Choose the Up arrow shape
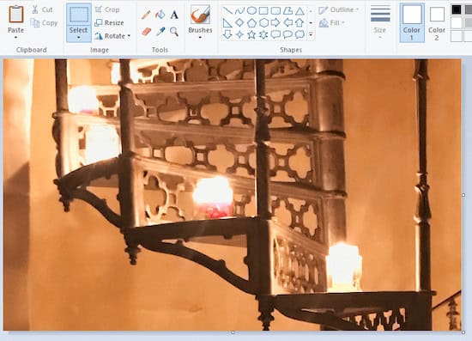472x341 pixels. tap(300, 23)
